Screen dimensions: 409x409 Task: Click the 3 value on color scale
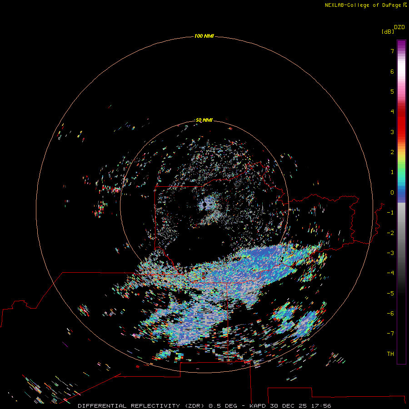point(392,132)
